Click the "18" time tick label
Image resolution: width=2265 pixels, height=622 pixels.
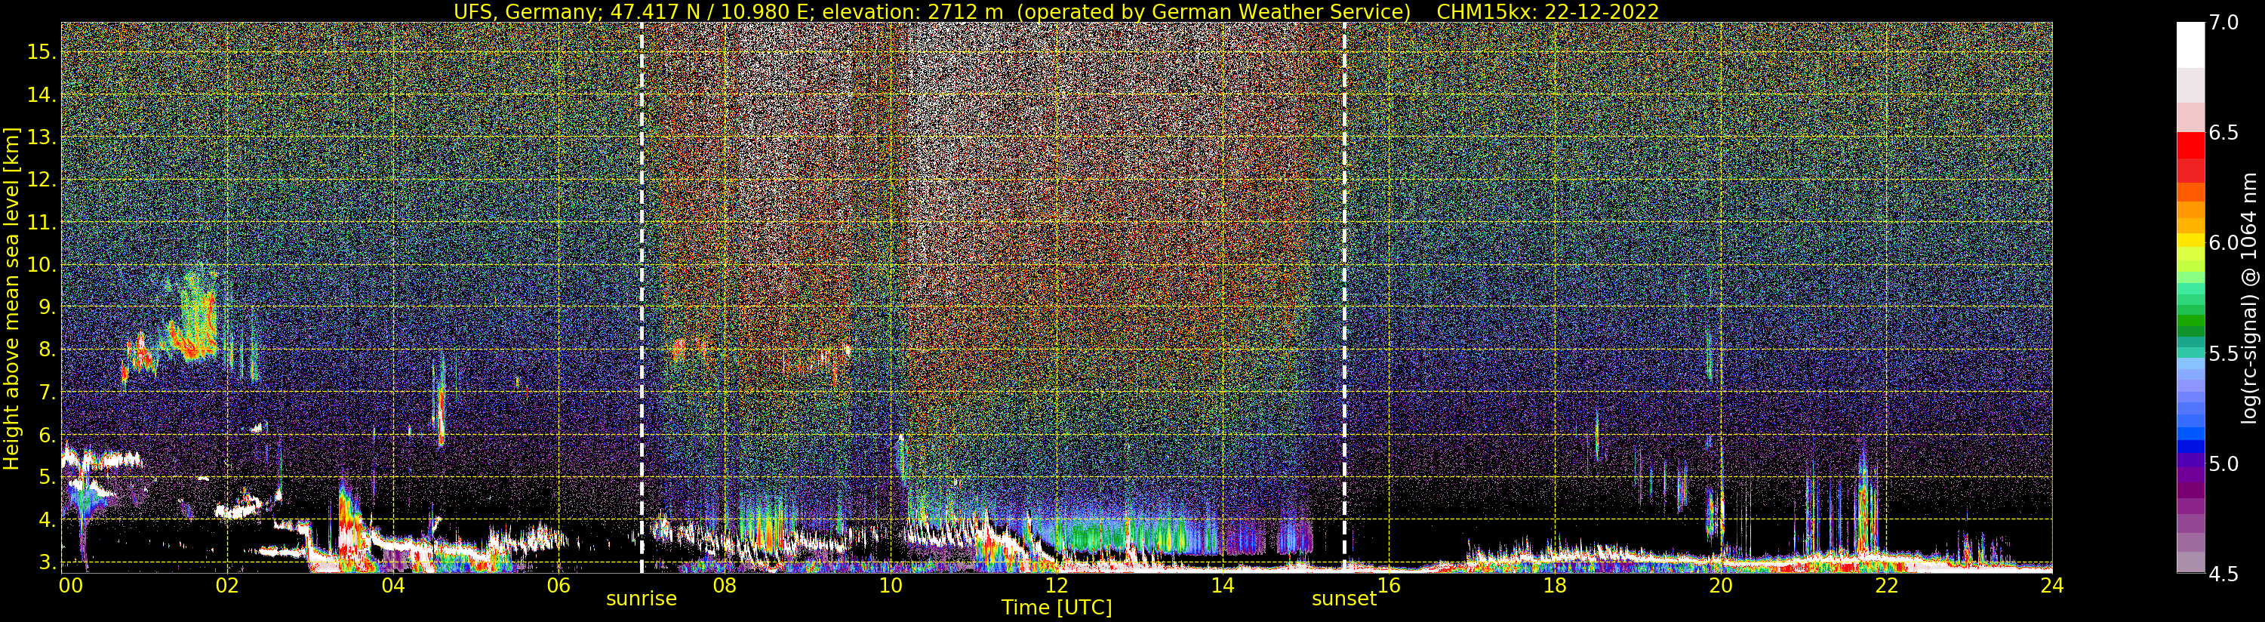(x=1555, y=585)
